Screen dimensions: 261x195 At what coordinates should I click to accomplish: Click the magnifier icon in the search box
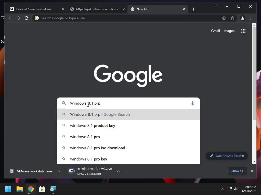pos(64,103)
